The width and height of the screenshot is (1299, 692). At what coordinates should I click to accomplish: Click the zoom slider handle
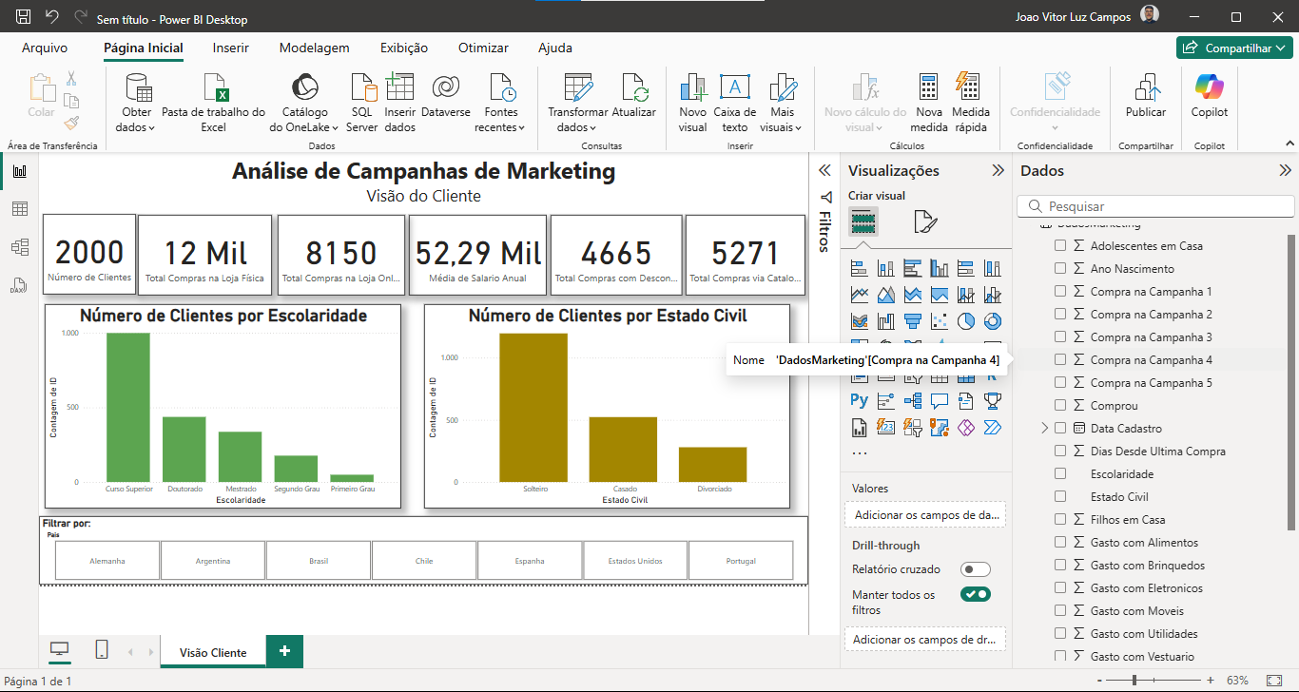point(1134,681)
